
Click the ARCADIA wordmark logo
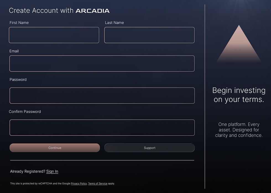(x=92, y=11)
